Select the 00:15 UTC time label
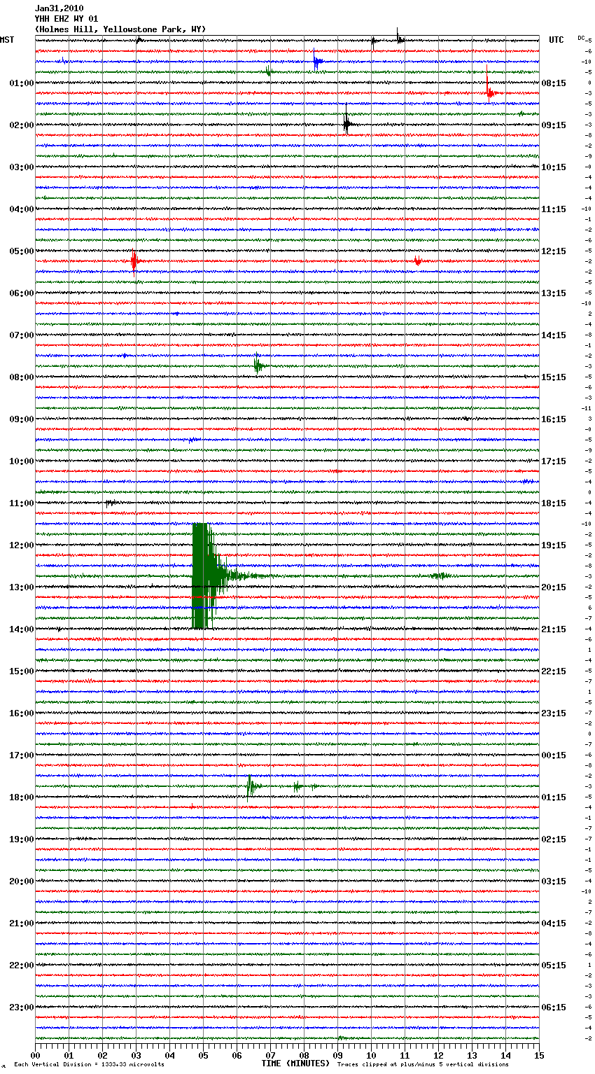This screenshot has height=1074, width=595. 554,755
